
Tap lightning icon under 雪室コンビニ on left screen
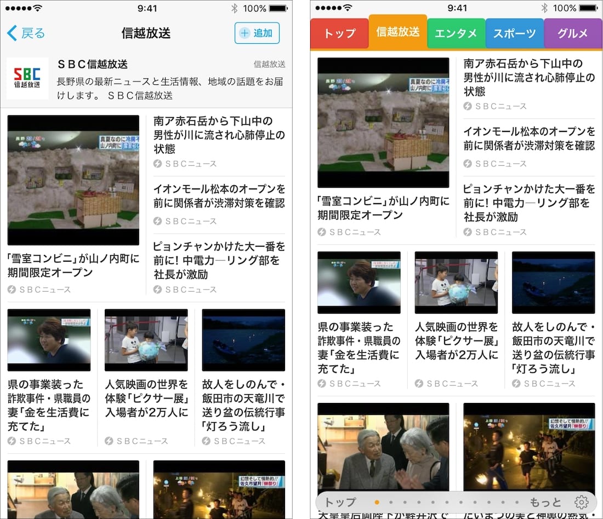pos(12,289)
